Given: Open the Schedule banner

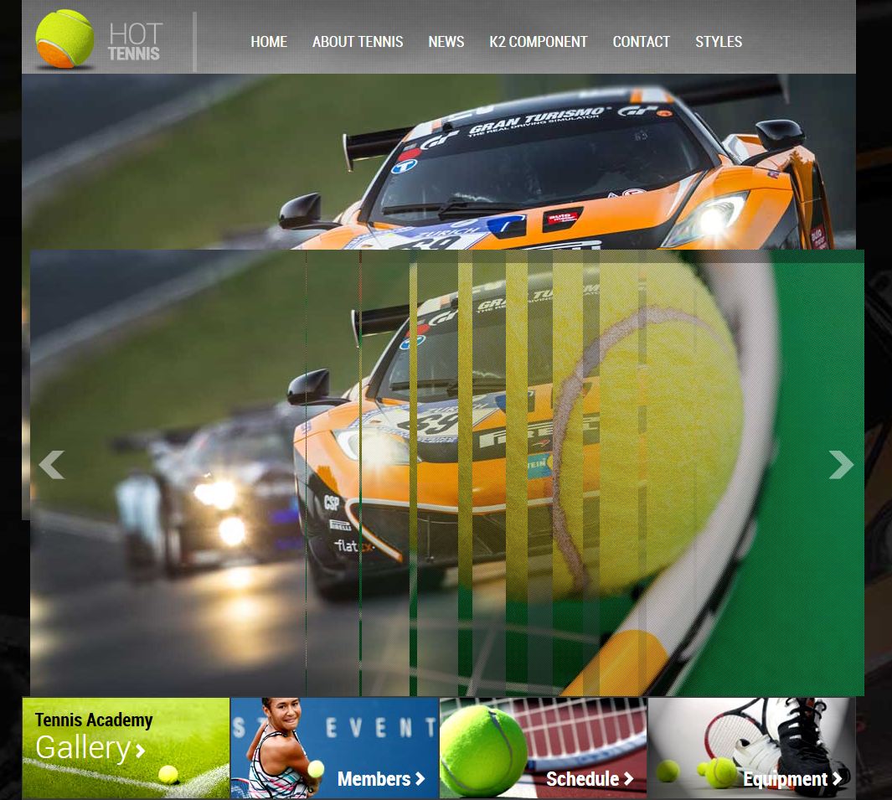Looking at the screenshot, I should point(544,748).
